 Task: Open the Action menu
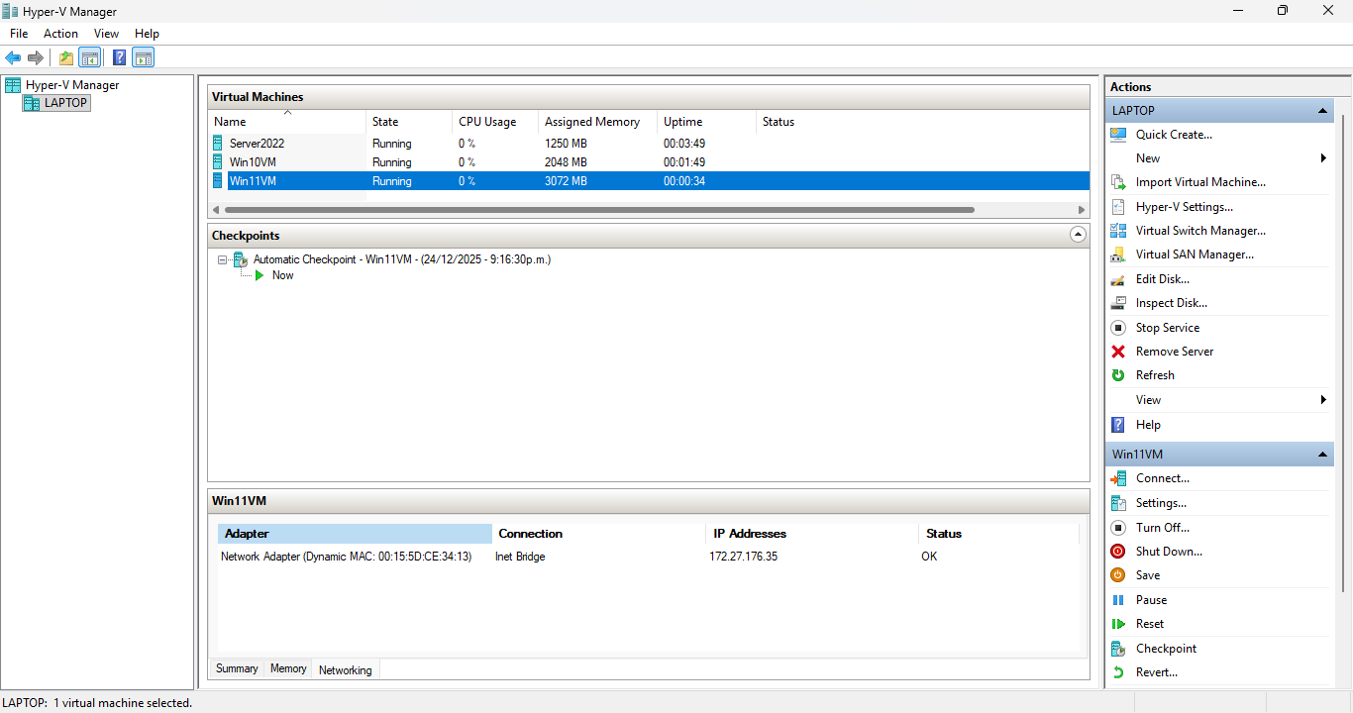pos(60,34)
